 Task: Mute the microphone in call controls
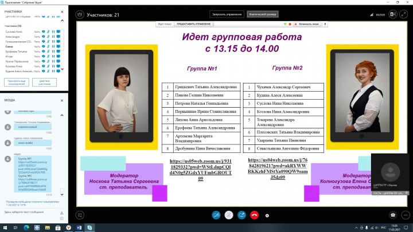pyautogui.click(x=229, y=215)
